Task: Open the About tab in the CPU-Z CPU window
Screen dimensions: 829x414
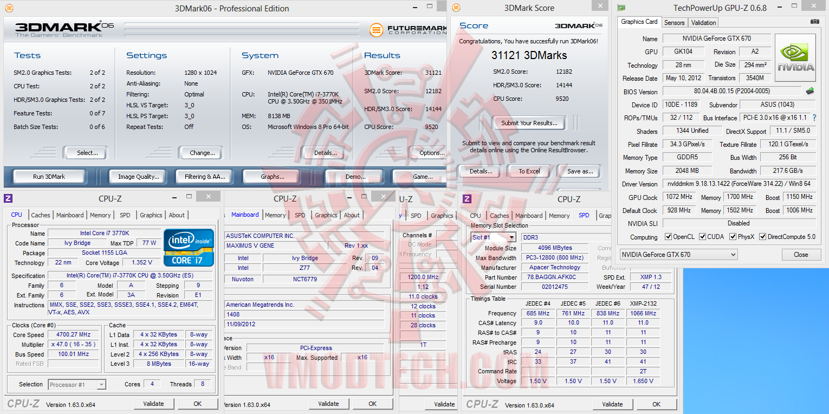Action: point(177,215)
